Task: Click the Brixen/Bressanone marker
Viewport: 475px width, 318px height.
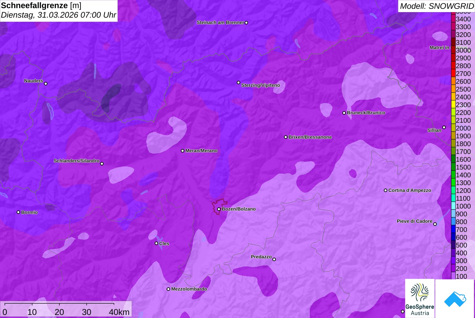Action: 286,137
